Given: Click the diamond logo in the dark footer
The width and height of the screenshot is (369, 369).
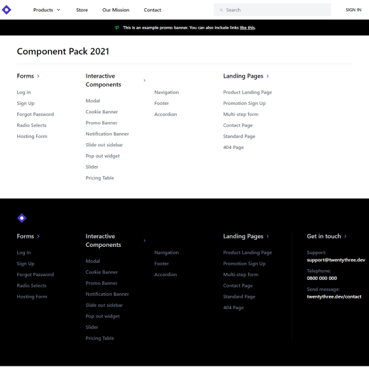Looking at the screenshot, I should [22, 218].
